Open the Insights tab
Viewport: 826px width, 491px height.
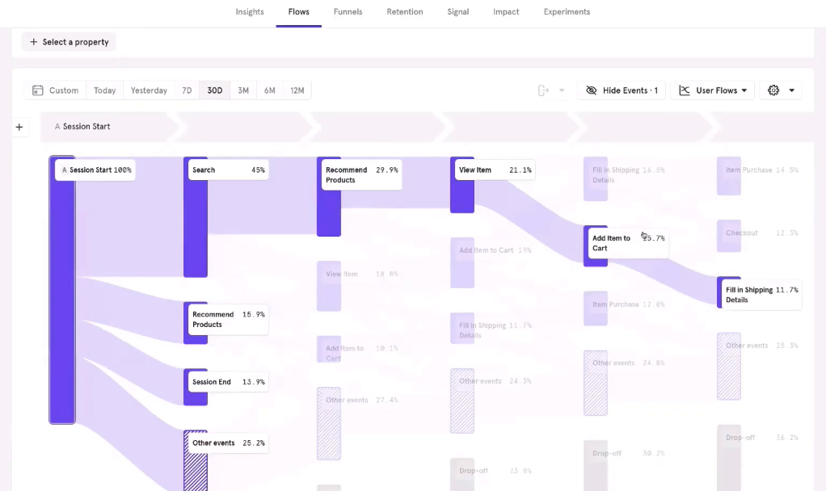pyautogui.click(x=250, y=11)
